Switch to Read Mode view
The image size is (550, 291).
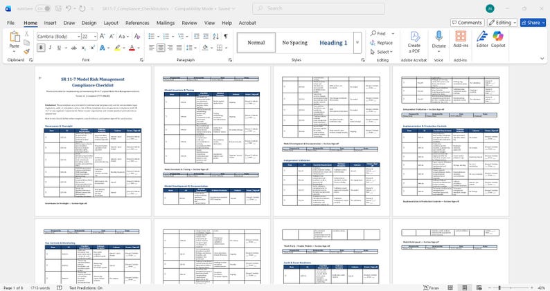[x=451, y=288]
